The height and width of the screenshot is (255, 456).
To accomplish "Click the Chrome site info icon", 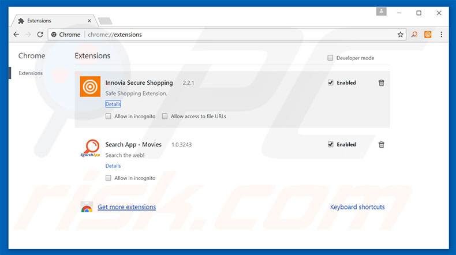I will click(54, 35).
